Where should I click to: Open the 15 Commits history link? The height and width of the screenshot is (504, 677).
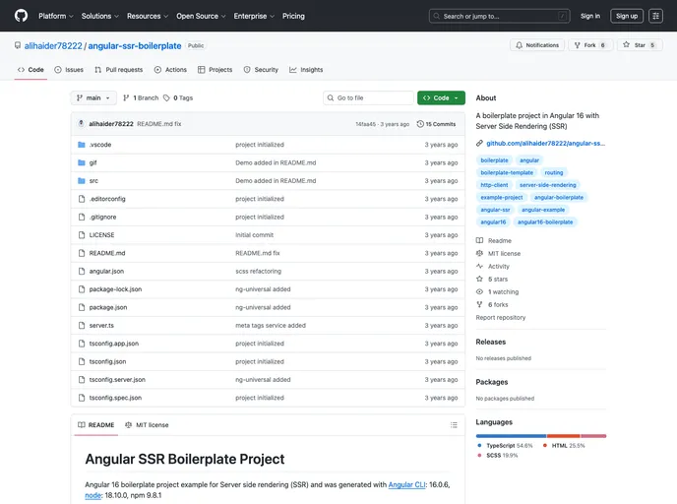point(436,124)
